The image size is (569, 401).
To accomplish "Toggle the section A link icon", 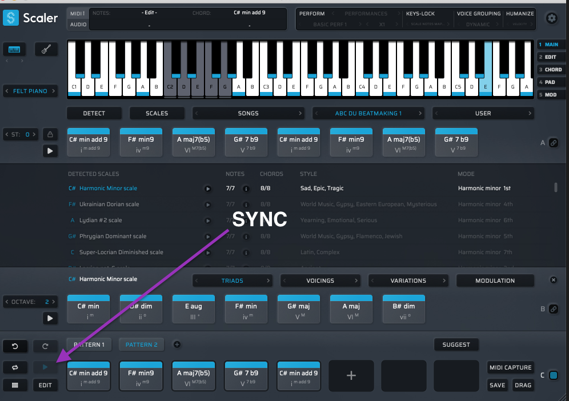I will coord(553,143).
